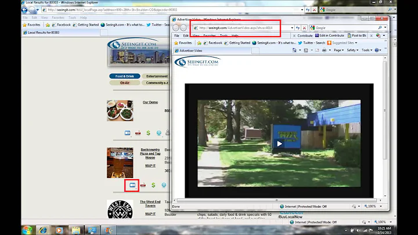Select the Community a-z category button
The image size is (418, 235).
(x=157, y=83)
